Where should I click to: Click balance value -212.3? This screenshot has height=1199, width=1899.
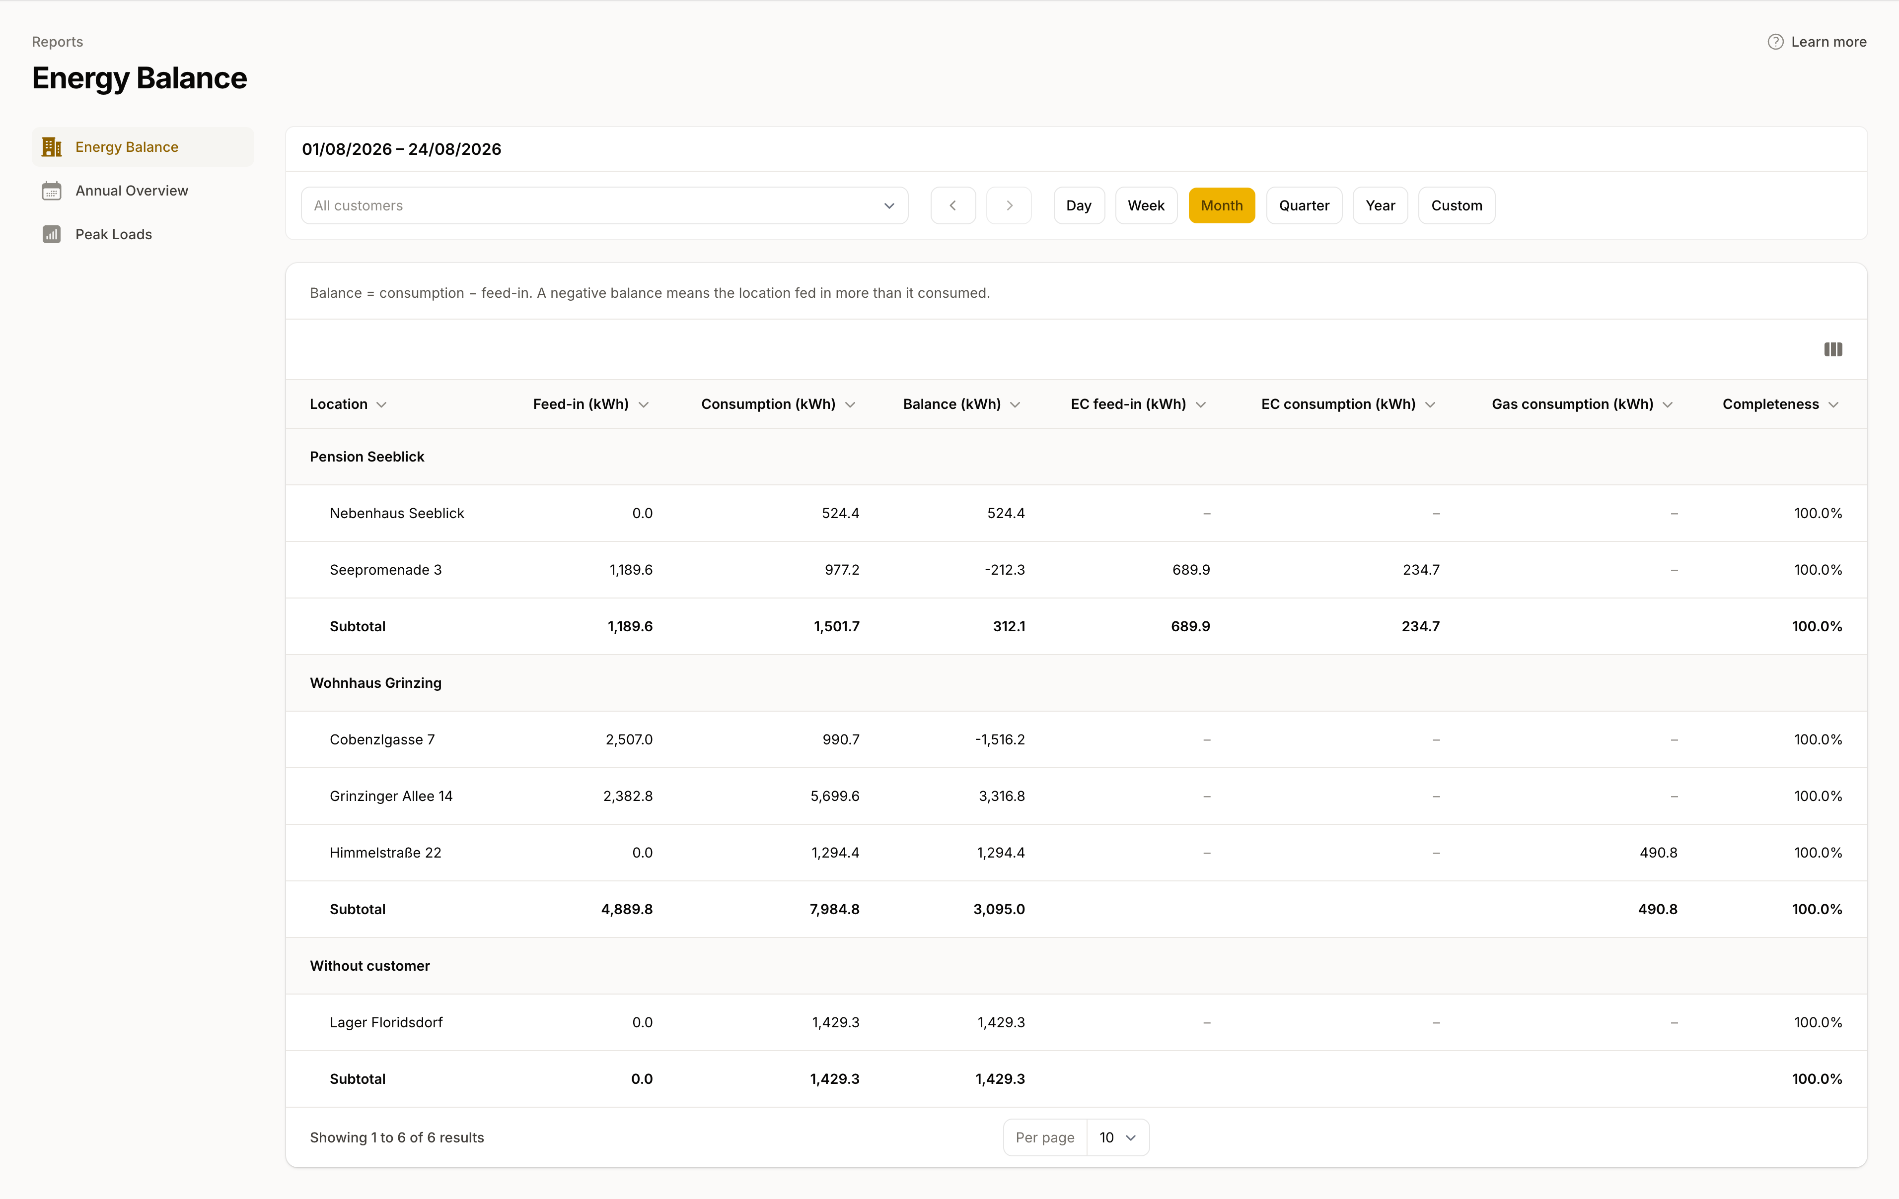tap(1004, 570)
